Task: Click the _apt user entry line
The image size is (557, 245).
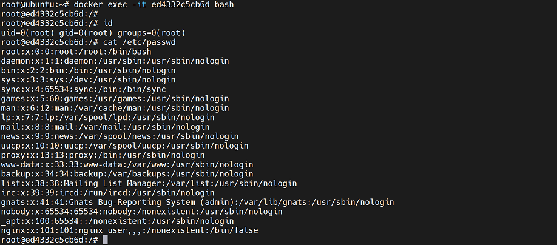Action: point(112,221)
